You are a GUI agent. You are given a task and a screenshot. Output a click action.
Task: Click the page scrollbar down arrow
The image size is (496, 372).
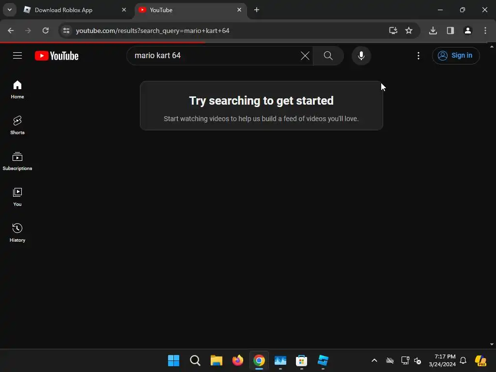[492, 344]
